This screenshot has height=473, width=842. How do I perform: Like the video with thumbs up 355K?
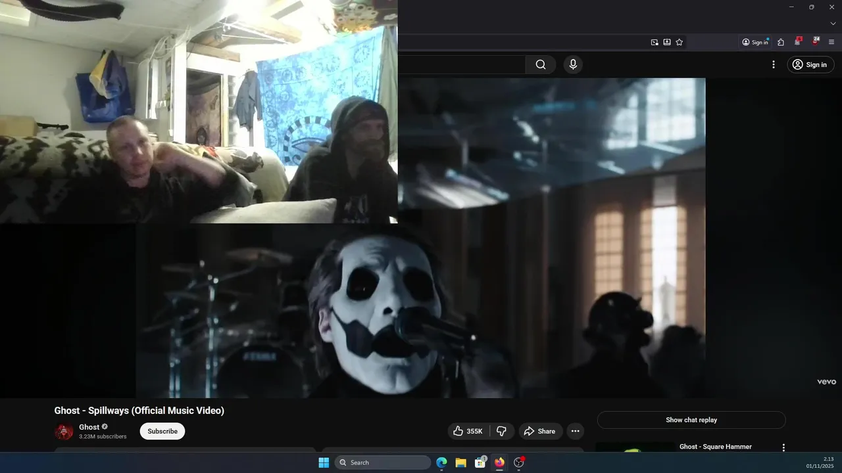pos(468,431)
